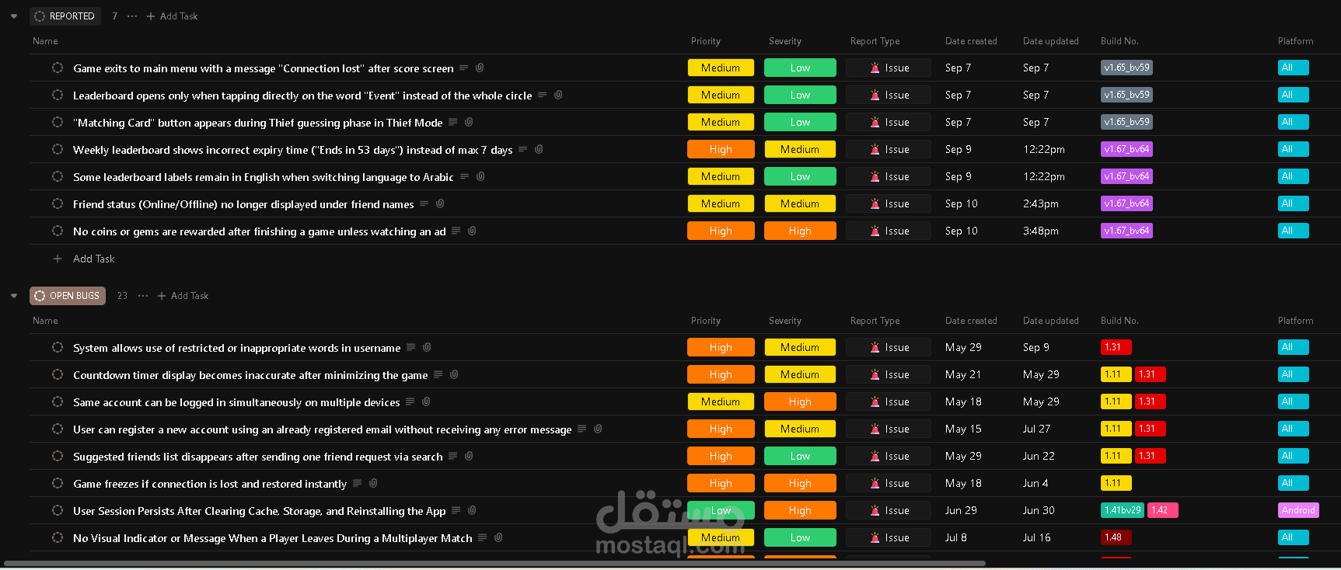Click Date updated header in OPEN BUGS group

[1051, 321]
